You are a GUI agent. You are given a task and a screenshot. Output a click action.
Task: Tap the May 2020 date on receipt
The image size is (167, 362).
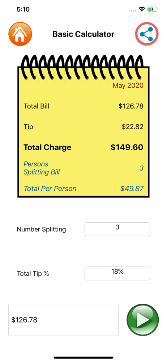(128, 85)
